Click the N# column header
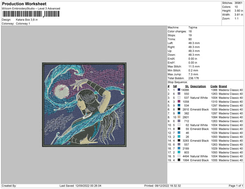Screen dimensions: 245x189 (175, 86)
